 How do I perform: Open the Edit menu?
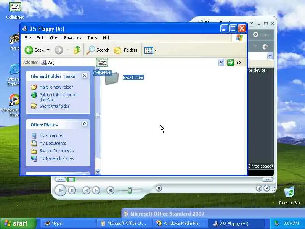click(x=40, y=38)
